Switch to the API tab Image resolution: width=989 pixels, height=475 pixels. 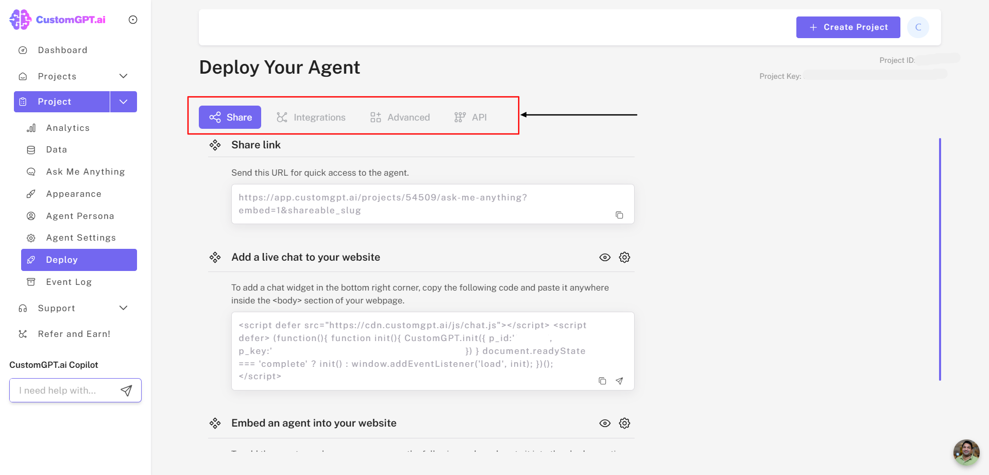click(470, 117)
